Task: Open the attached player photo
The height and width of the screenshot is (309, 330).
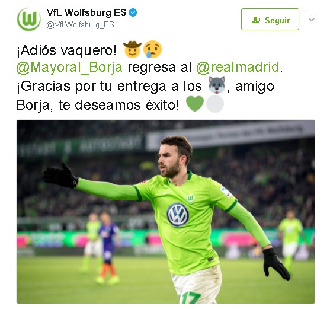Action: [x=166, y=212]
